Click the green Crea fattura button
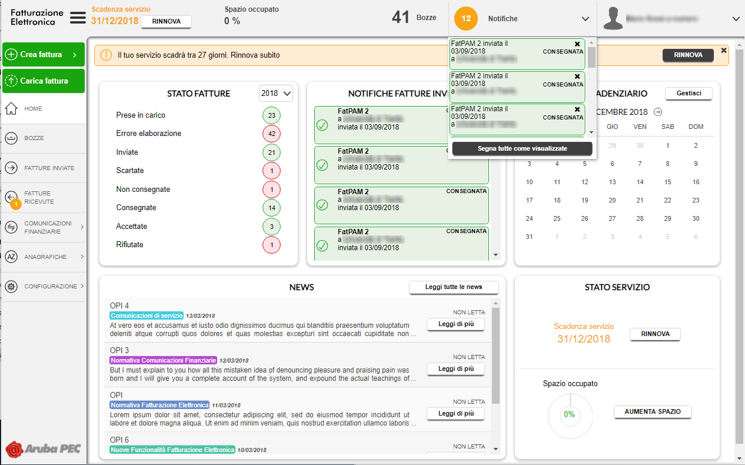Screen dimensions: 745x465 click(x=43, y=55)
